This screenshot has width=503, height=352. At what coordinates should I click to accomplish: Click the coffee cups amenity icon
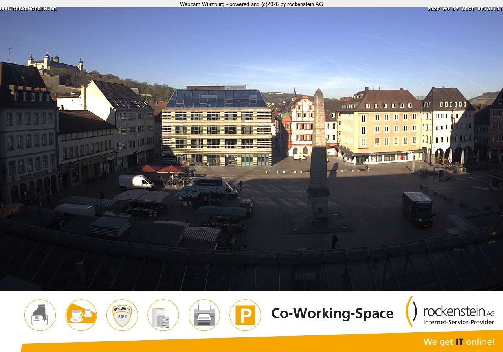81,315
